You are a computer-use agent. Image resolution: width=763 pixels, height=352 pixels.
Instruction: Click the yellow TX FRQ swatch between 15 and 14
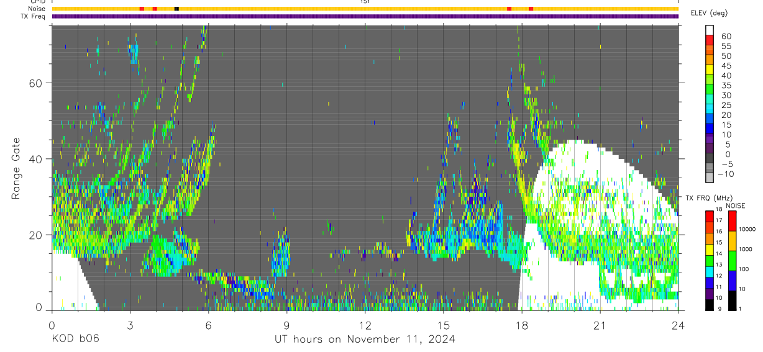[x=710, y=248]
